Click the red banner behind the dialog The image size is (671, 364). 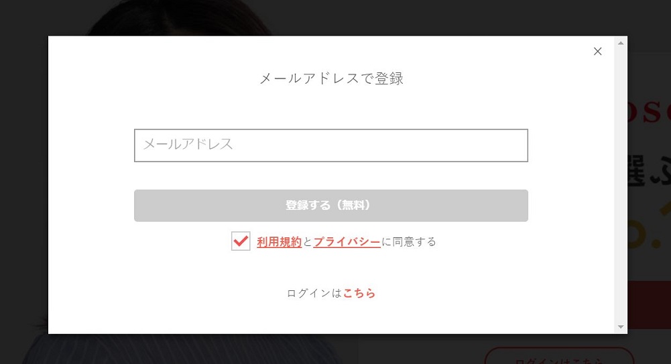649,305
